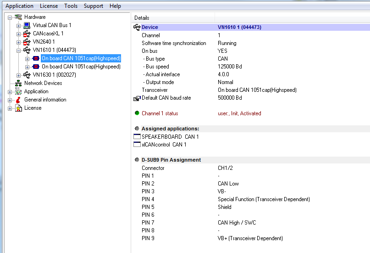This screenshot has height=253, width=370.
Task: Select VN1630 1 (002027) device
Action: click(x=54, y=75)
